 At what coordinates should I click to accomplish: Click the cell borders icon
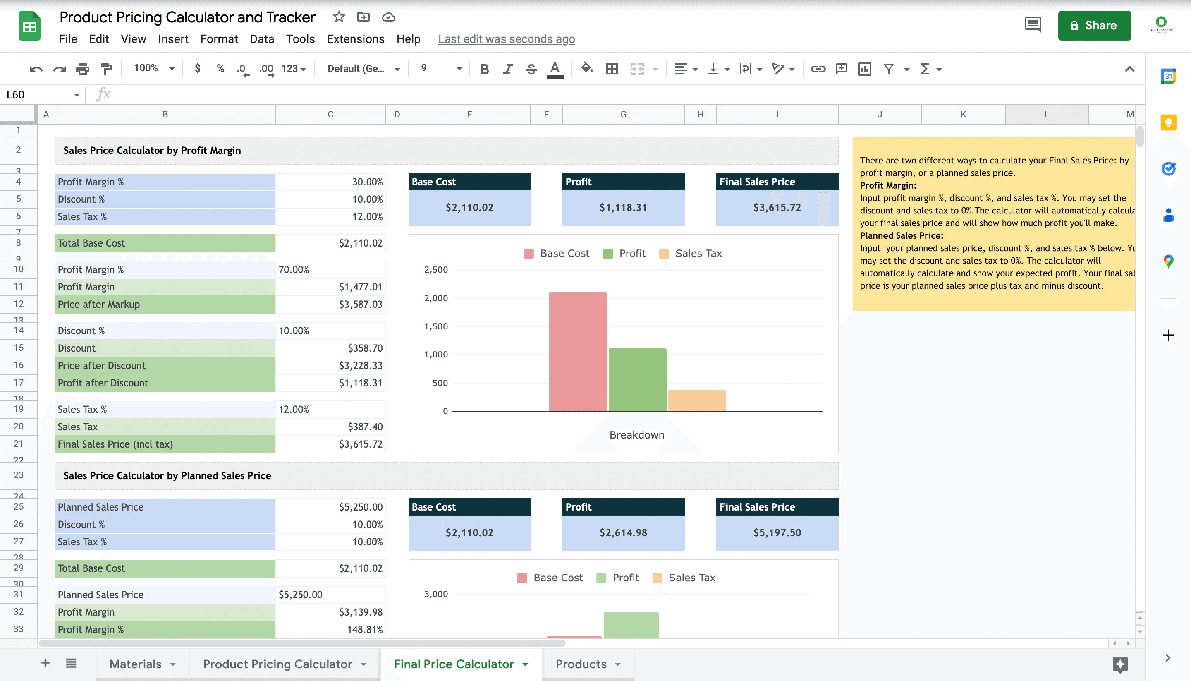[x=611, y=69]
